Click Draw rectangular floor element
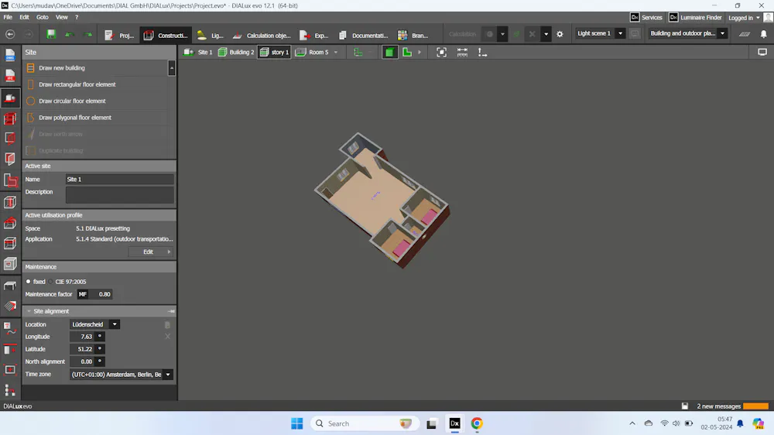The width and height of the screenshot is (774, 435). (77, 84)
